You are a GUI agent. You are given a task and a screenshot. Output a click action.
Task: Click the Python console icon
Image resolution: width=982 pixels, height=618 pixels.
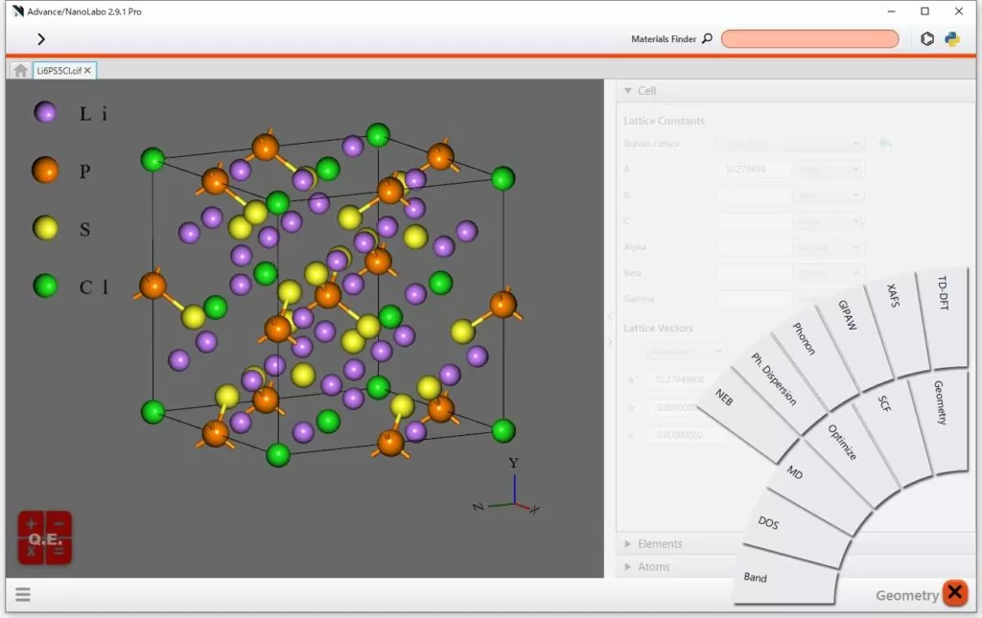pyautogui.click(x=952, y=39)
